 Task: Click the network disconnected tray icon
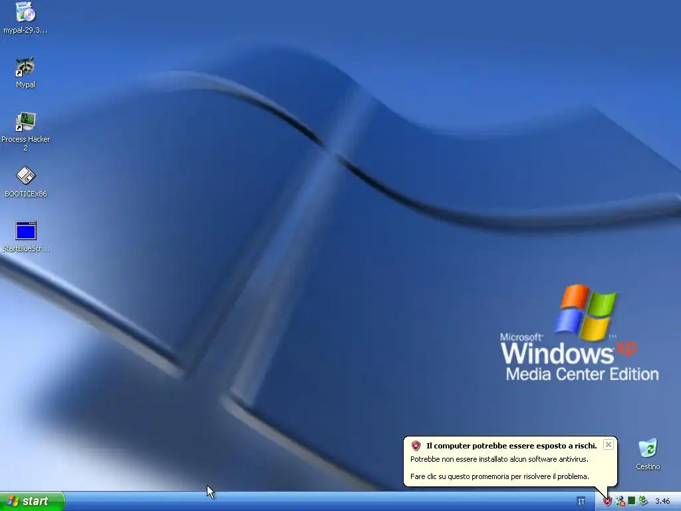click(620, 502)
